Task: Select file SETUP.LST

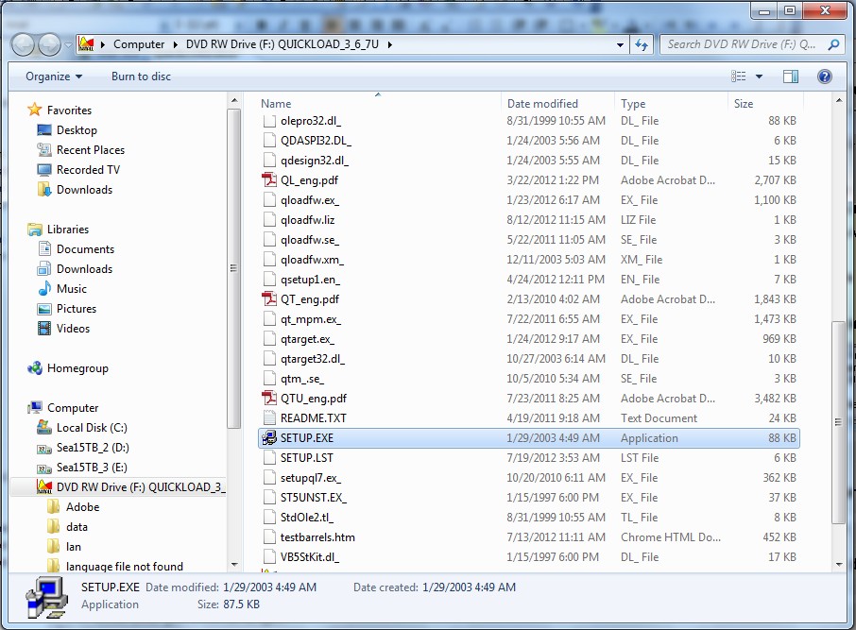Action: pyautogui.click(x=306, y=458)
